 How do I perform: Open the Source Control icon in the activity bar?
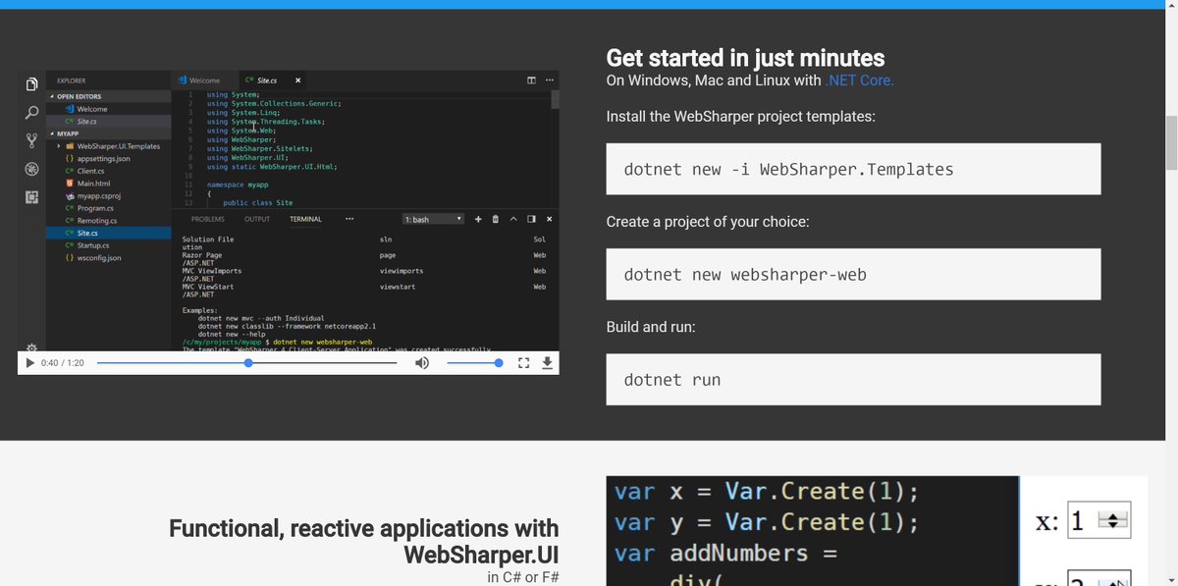pos(31,140)
